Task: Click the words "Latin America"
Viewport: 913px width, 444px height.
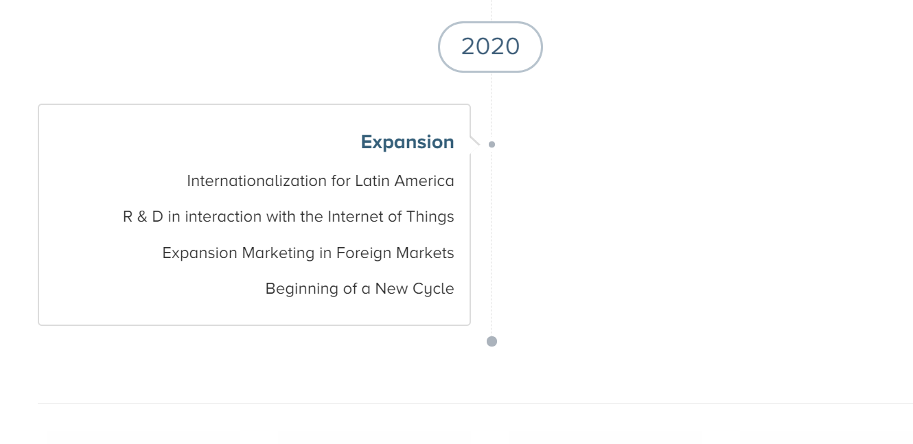Action: point(404,181)
